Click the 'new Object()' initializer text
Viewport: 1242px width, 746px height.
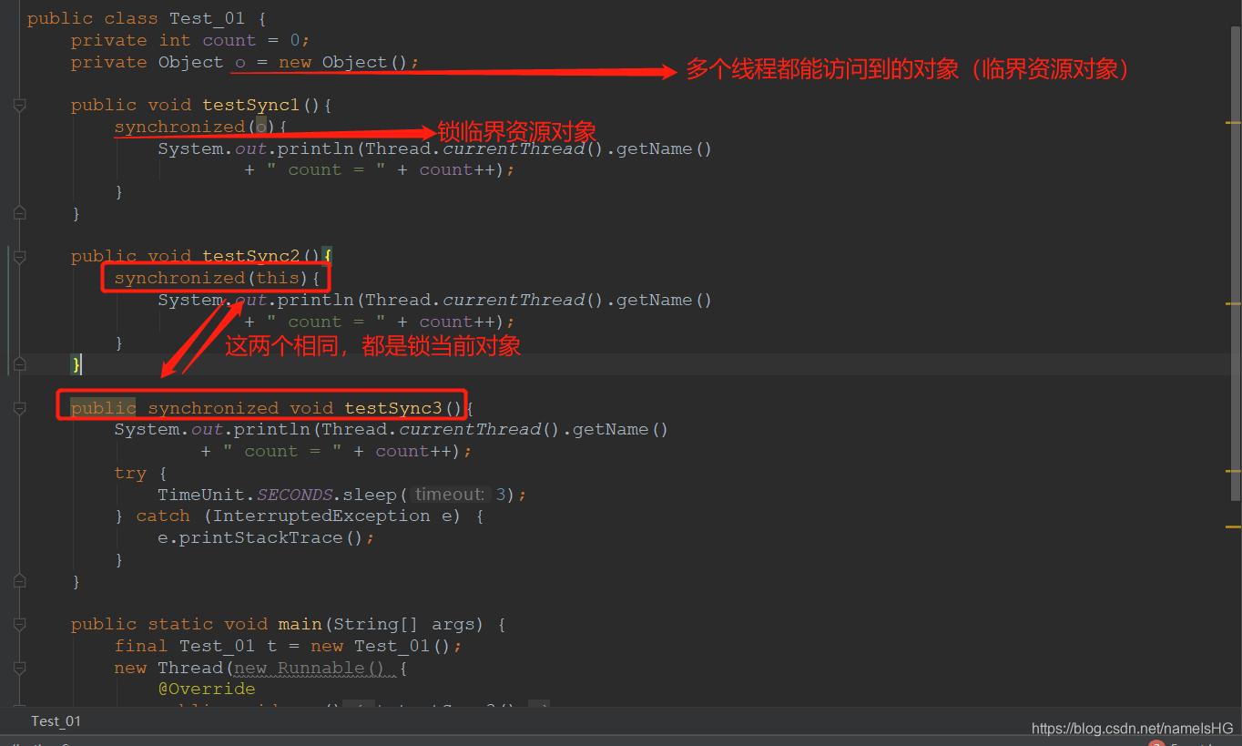[x=344, y=63]
